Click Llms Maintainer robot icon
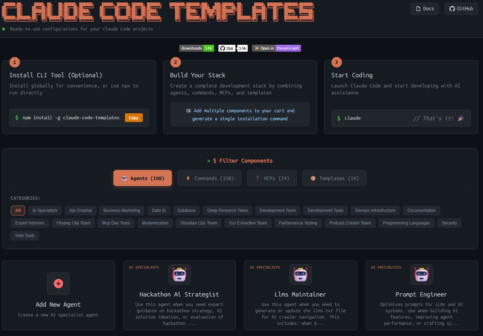This screenshot has width=483, height=336. click(301, 274)
